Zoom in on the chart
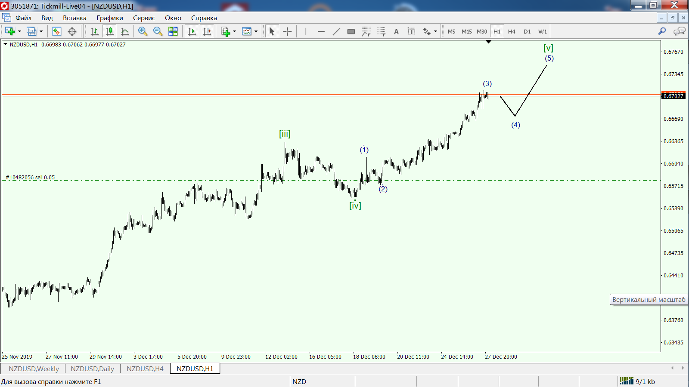 [143, 31]
